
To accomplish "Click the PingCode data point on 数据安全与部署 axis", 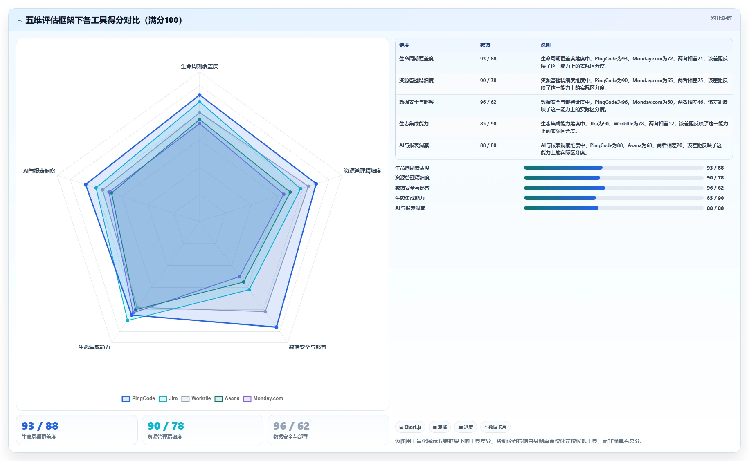I will tap(277, 327).
